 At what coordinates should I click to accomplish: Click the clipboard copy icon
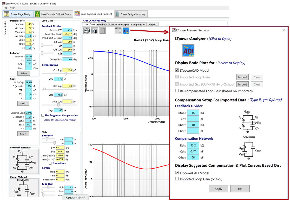[x=102, y=30]
